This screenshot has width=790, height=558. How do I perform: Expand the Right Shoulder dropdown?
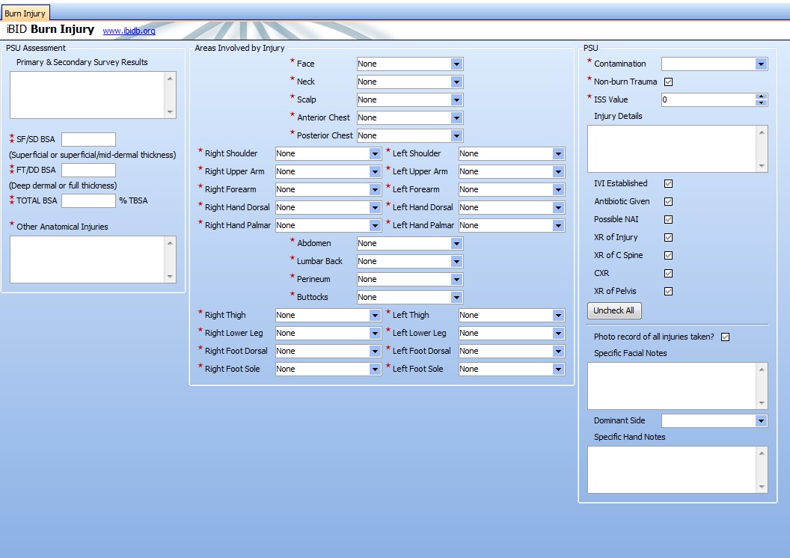click(x=375, y=154)
